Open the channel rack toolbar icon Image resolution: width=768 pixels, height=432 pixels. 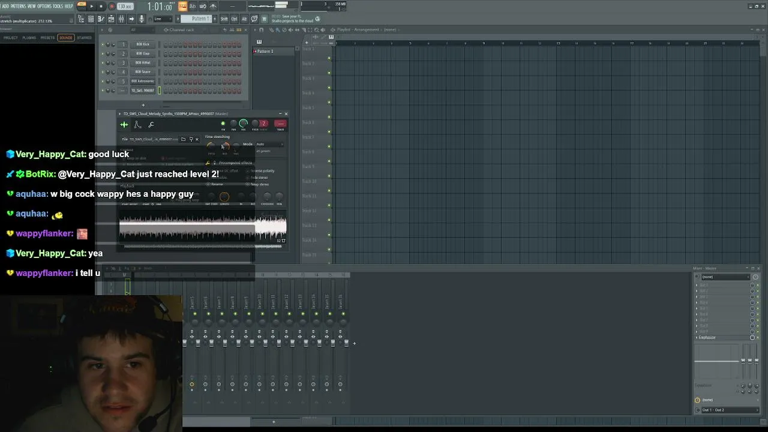click(111, 19)
